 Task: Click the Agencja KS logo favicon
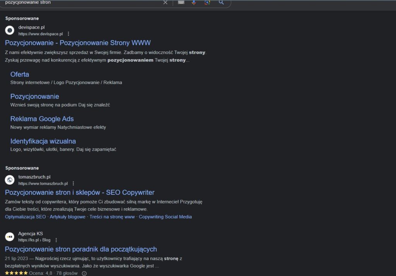tap(10, 237)
